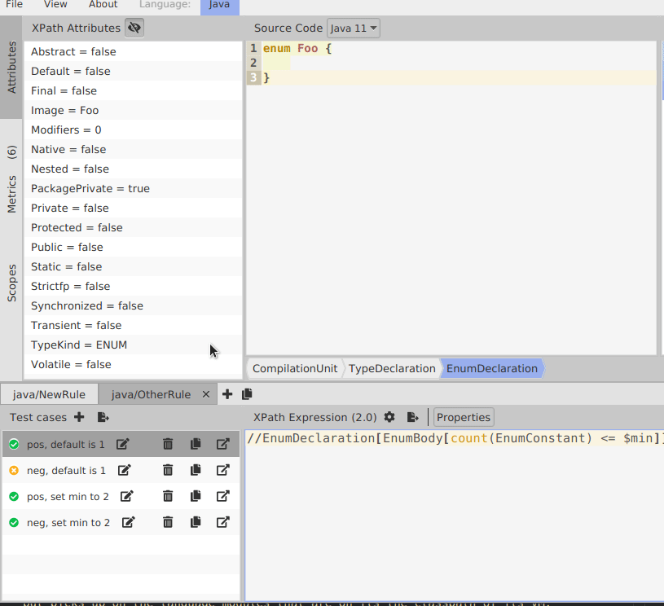The image size is (664, 606).
Task: Click the Properties button
Action: (464, 417)
